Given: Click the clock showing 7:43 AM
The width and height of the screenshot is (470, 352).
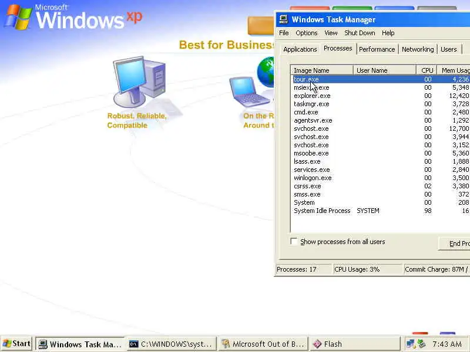Looking at the screenshot, I should (x=446, y=344).
